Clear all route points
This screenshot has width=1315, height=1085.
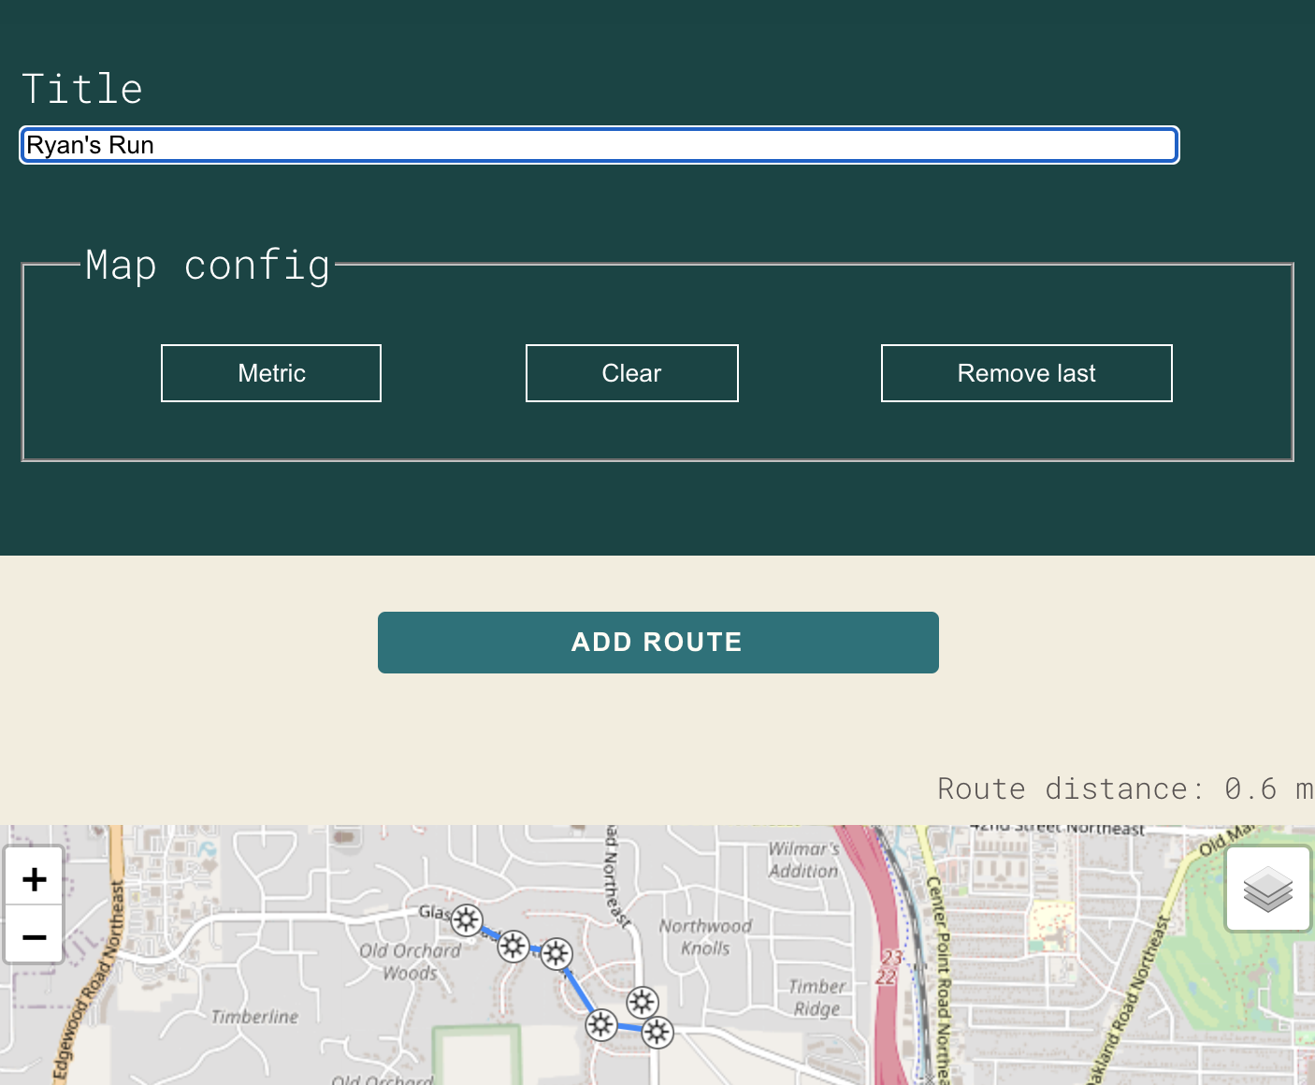[631, 373]
